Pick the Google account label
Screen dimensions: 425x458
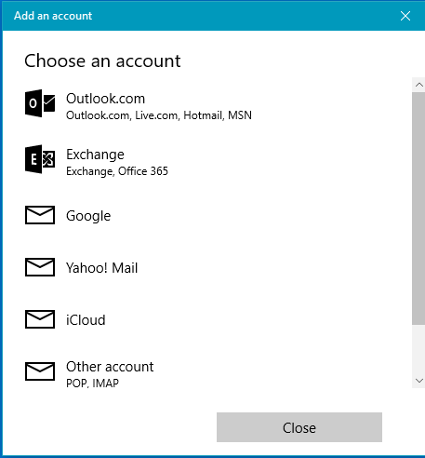(88, 216)
